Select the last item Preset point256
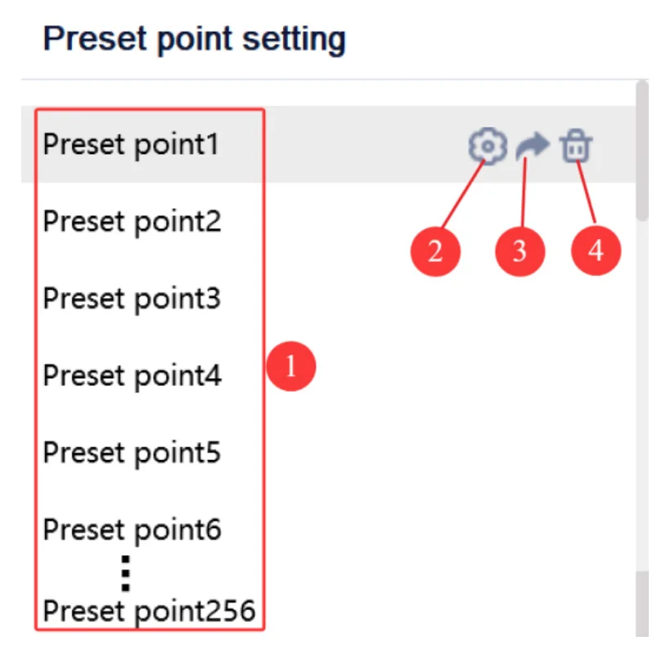This screenshot has height=659, width=661. (x=149, y=611)
